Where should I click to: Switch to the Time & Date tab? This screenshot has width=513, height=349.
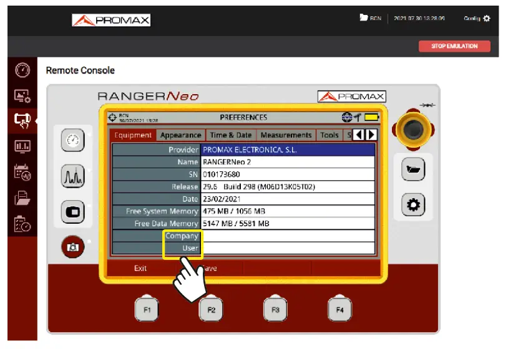(231, 135)
